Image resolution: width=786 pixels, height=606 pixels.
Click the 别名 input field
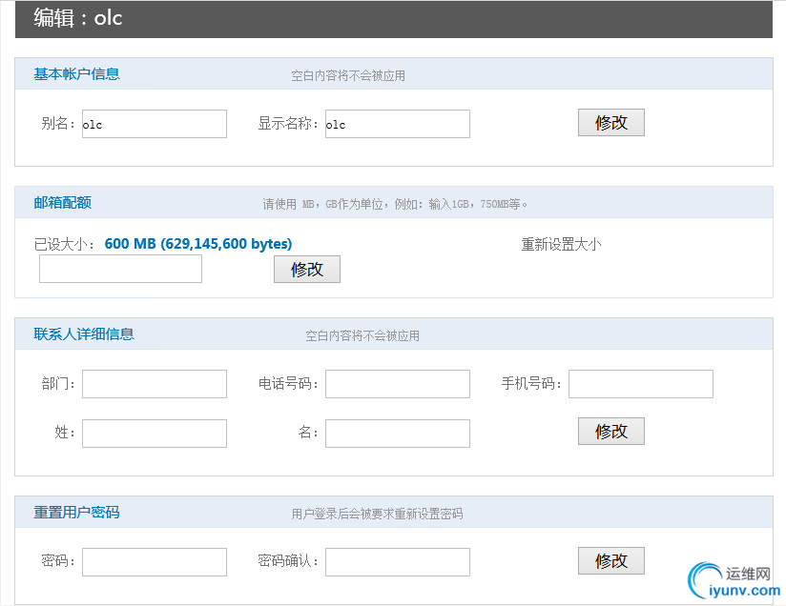(155, 124)
